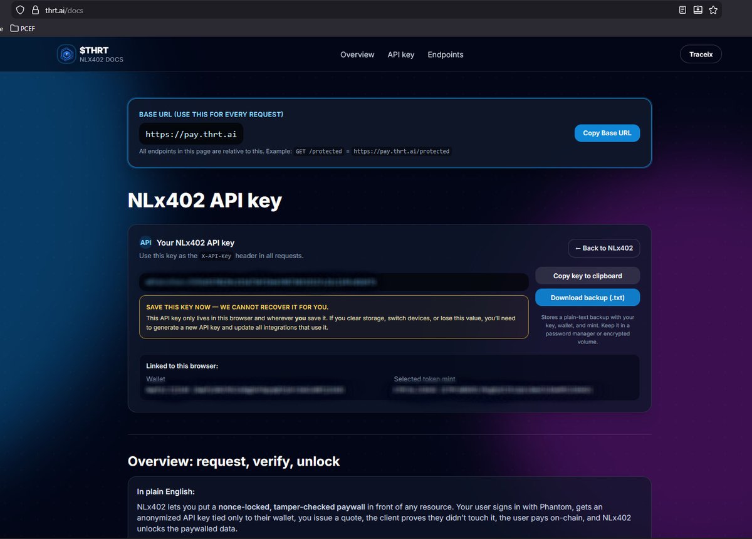Click the SAVE THIS KEY NOW warning title
The width and height of the screenshot is (752, 539).
(237, 307)
